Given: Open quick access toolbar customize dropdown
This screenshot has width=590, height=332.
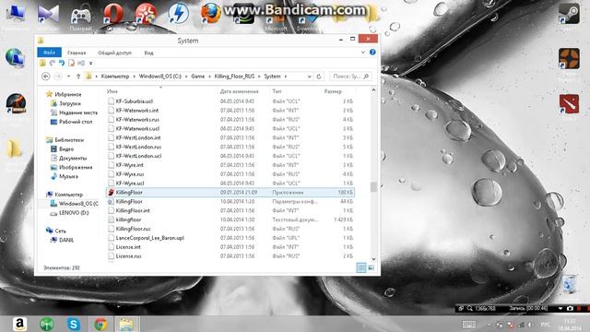Looking at the screenshot, I should [x=90, y=64].
